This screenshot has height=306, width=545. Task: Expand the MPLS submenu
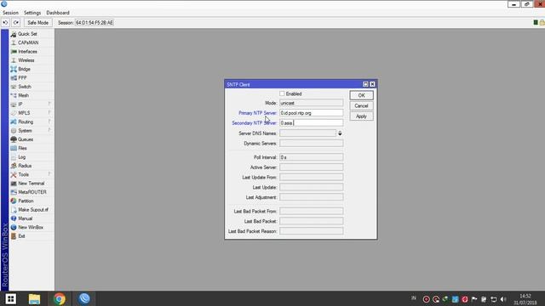(32, 113)
